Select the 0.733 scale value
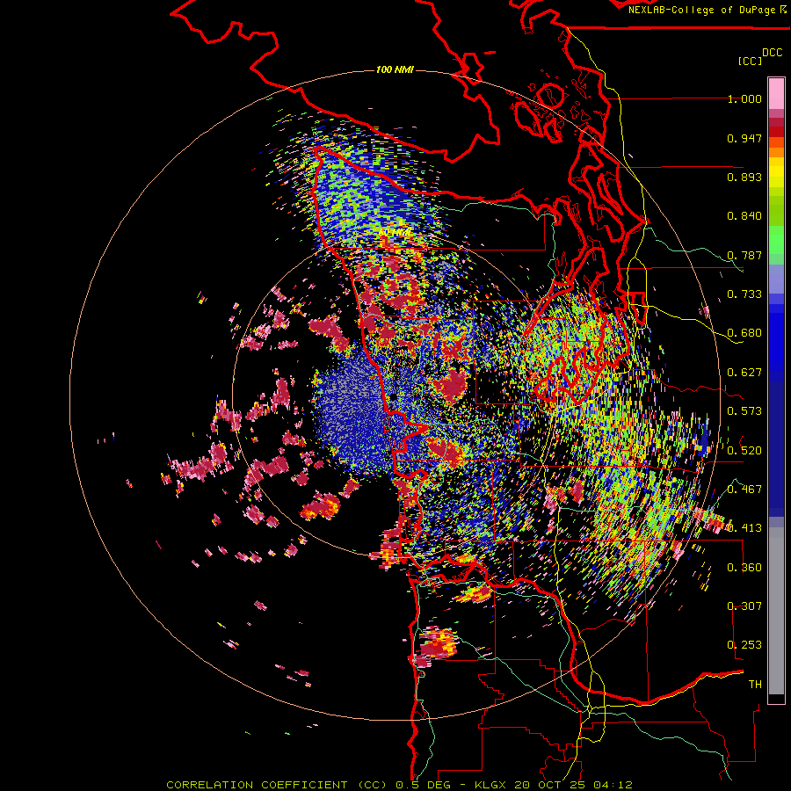This screenshot has height=791, width=791. 744,294
